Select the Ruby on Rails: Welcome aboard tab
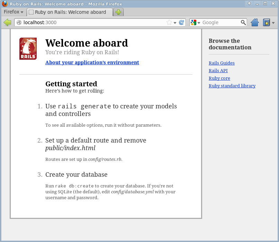279x242 pixels. (70, 12)
